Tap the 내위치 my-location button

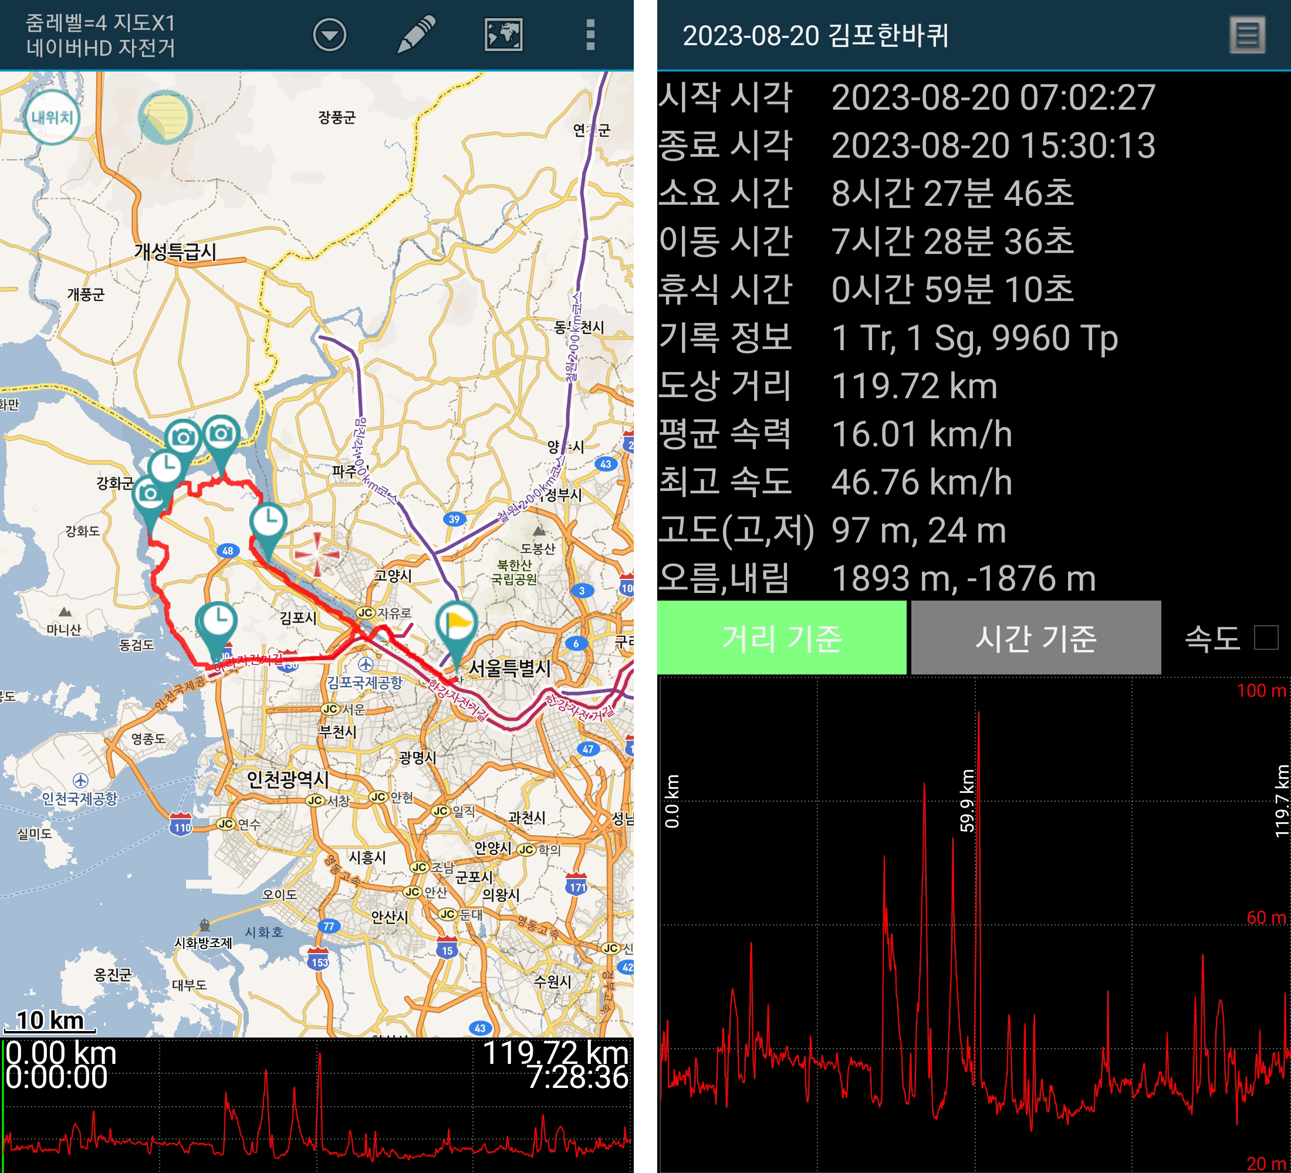tap(52, 117)
